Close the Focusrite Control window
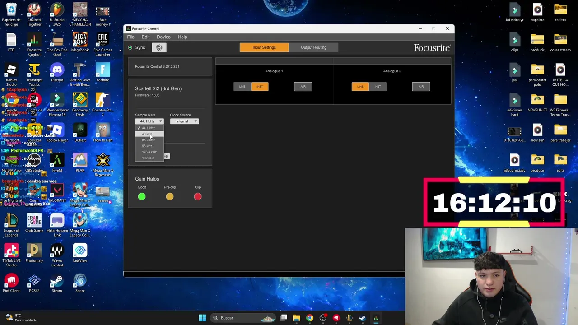 point(447,29)
